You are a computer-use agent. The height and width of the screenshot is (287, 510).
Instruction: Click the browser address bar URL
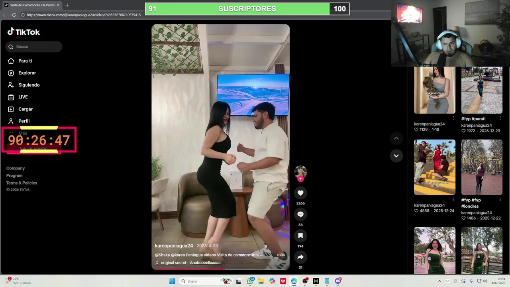point(84,15)
